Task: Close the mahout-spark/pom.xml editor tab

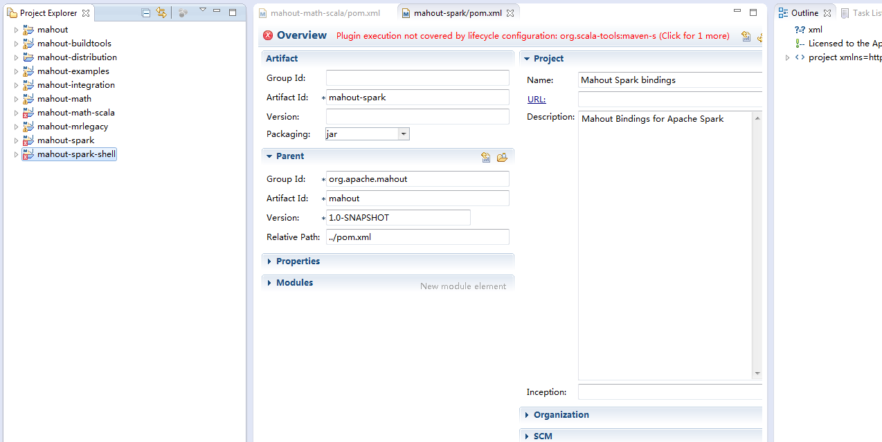Action: click(x=510, y=13)
